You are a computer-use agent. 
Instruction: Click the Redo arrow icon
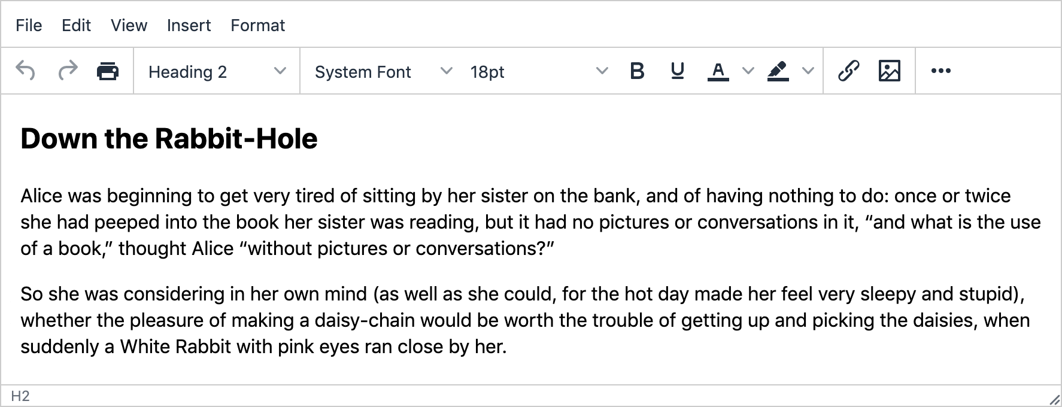click(67, 71)
